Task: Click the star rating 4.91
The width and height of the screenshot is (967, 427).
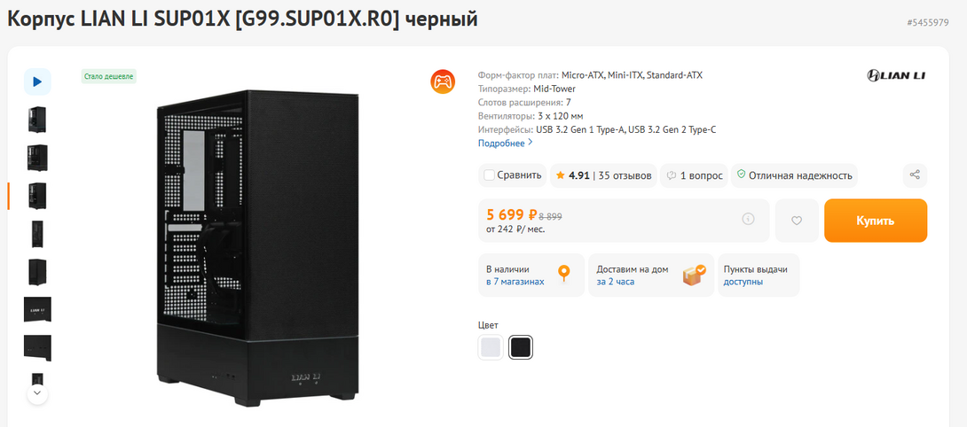Action: tap(572, 175)
